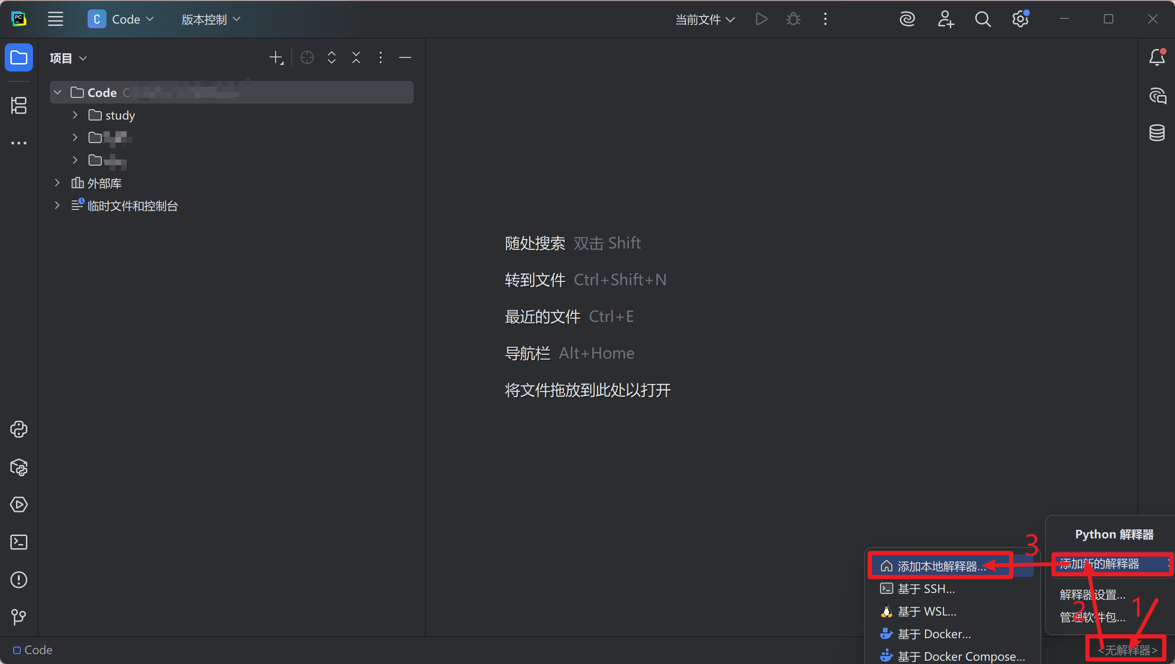The image size is (1175, 664).
Task: Open the AI Assistant chat panel
Action: click(x=1157, y=96)
